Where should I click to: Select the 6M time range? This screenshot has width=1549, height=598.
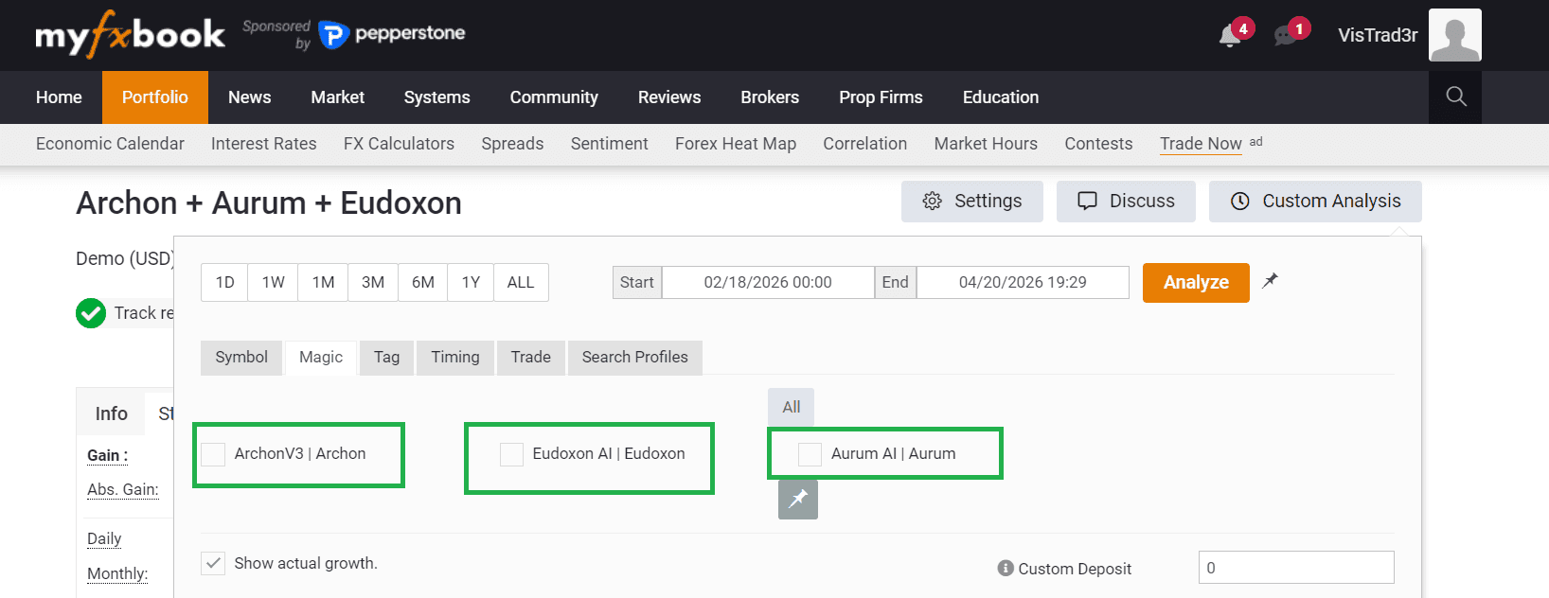click(x=423, y=283)
